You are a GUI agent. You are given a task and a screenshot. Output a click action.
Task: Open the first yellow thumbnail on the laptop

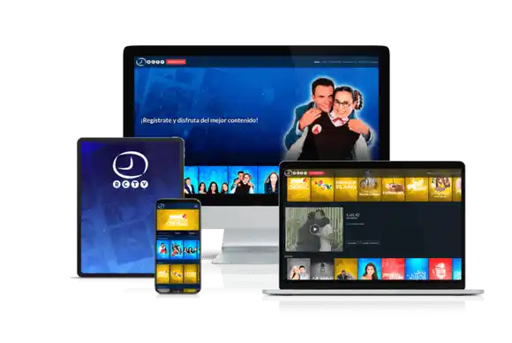298,189
